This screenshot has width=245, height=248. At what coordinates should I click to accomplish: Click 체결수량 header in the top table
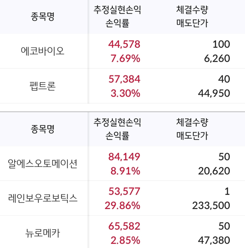[192, 10]
